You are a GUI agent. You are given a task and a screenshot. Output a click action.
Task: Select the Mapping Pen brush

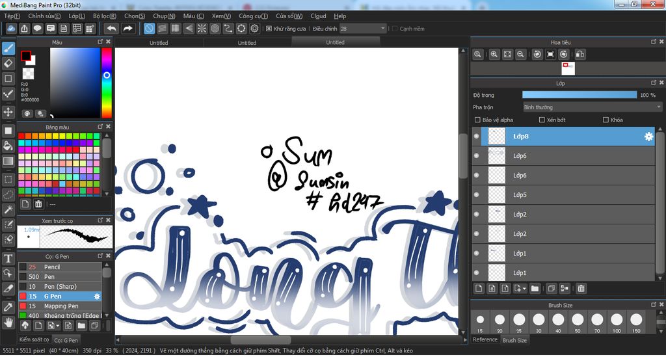pyautogui.click(x=59, y=306)
